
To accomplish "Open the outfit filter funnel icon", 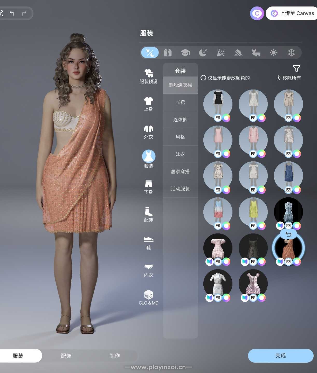I will click(x=297, y=68).
